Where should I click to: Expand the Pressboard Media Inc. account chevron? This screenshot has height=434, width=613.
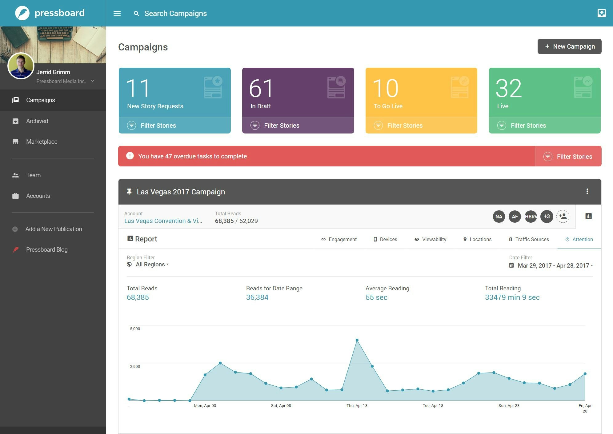[x=92, y=81]
